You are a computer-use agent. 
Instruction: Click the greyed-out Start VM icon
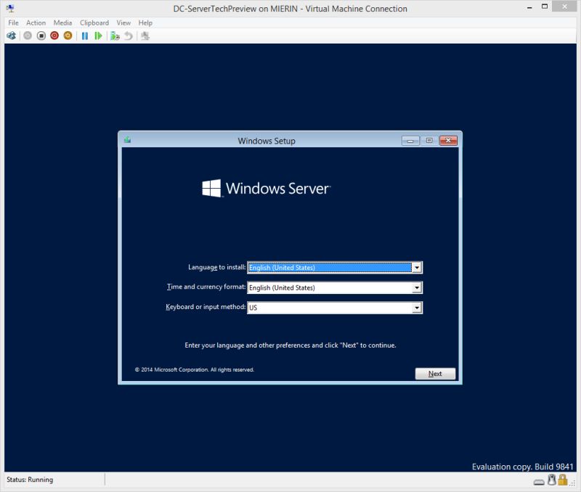(x=28, y=36)
